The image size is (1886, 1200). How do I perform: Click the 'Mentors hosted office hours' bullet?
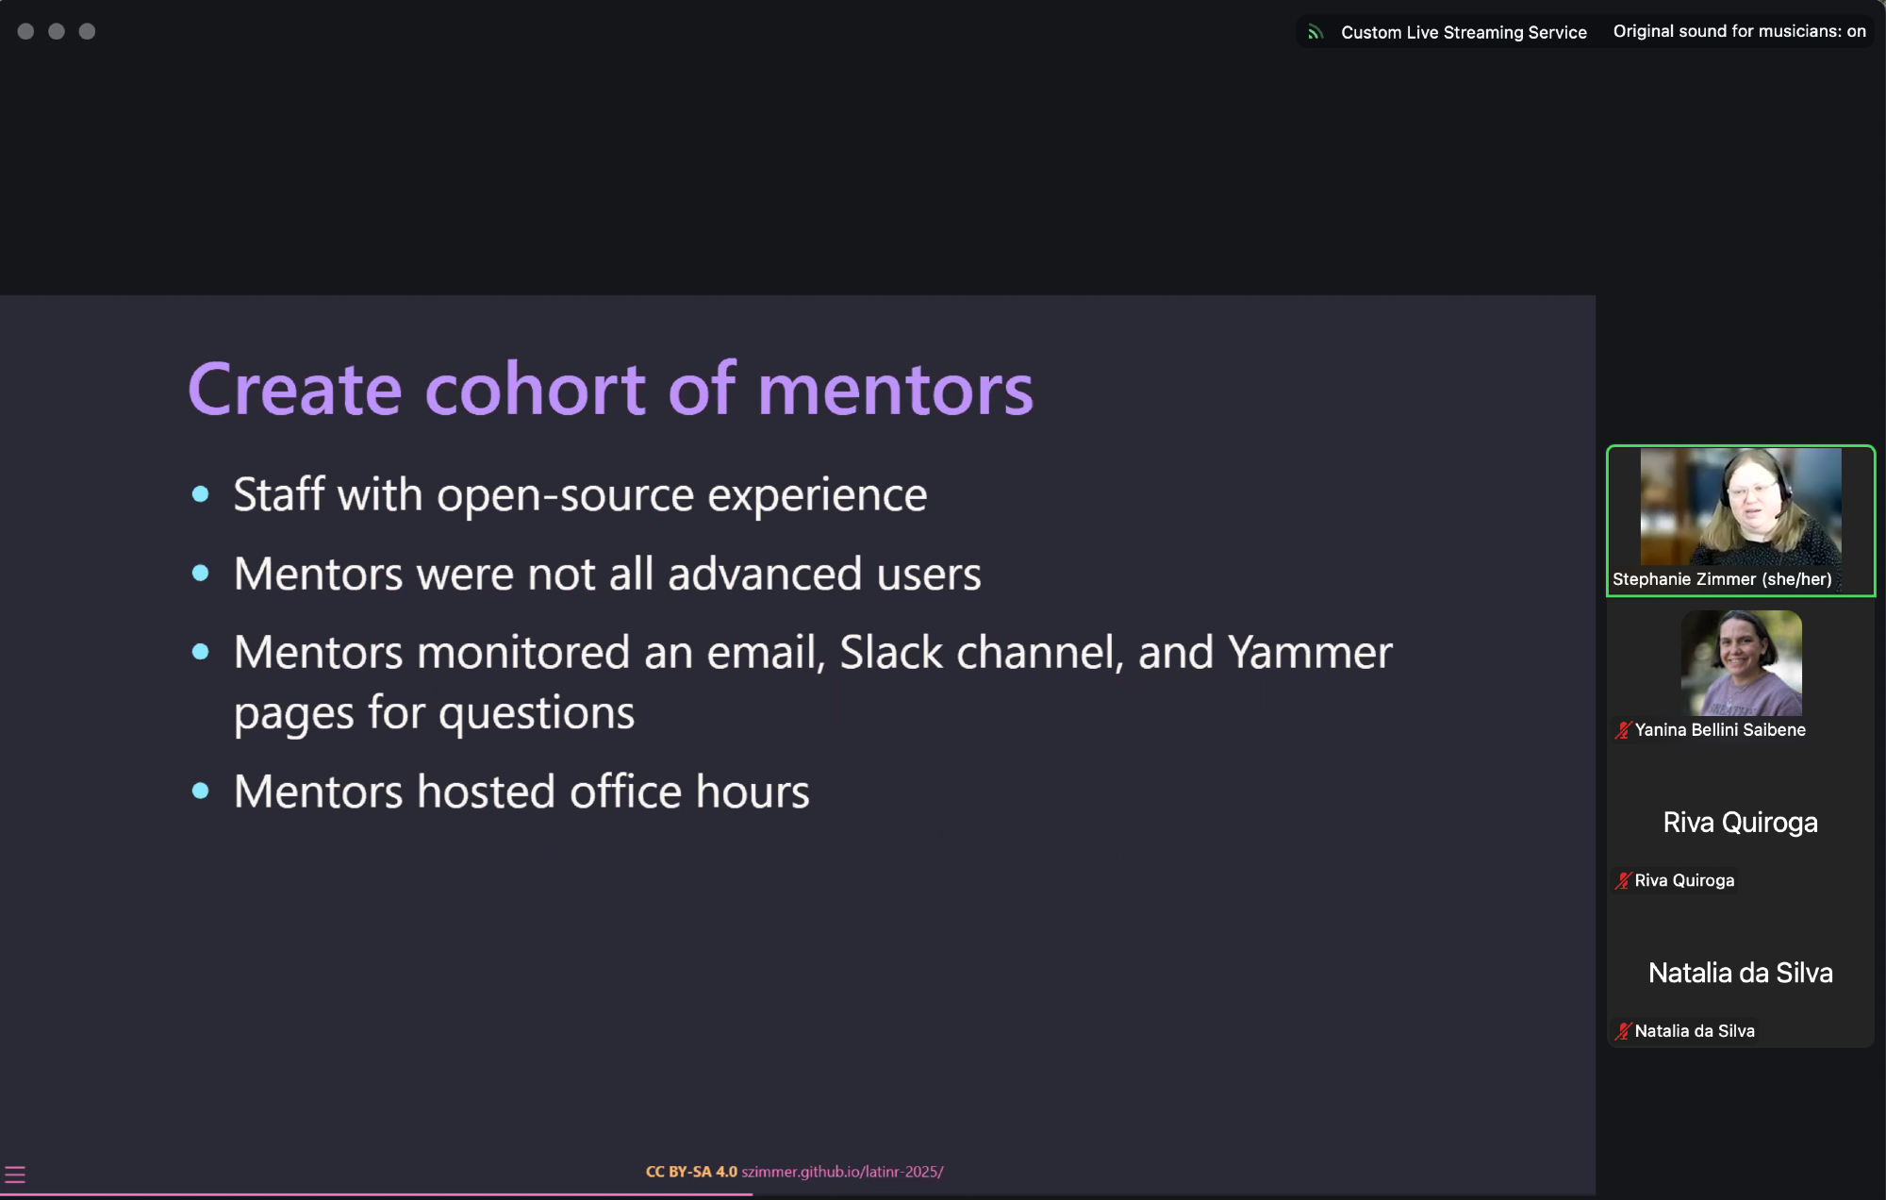pyautogui.click(x=521, y=792)
